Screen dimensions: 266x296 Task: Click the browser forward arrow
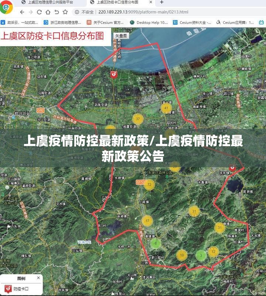coord(31,12)
